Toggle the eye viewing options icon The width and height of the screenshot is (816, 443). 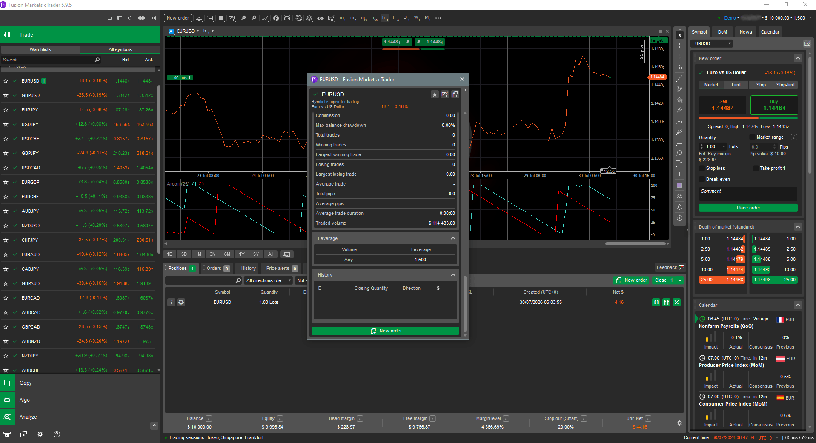321,18
